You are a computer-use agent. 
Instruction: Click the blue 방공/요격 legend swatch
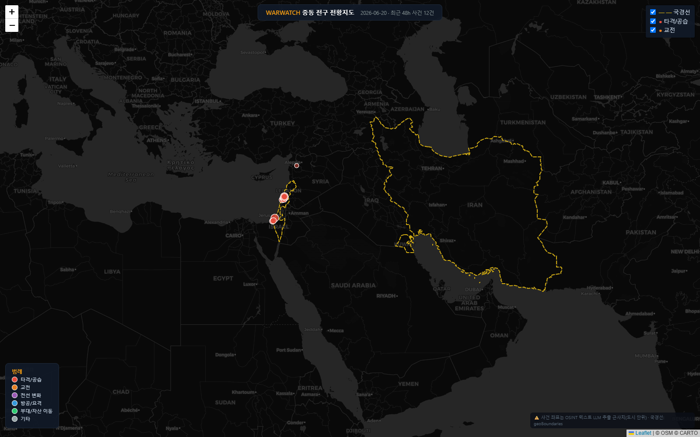coord(15,403)
